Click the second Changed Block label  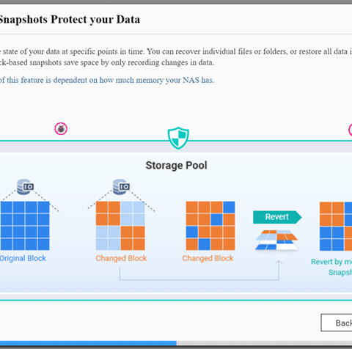pyautogui.click(x=208, y=258)
